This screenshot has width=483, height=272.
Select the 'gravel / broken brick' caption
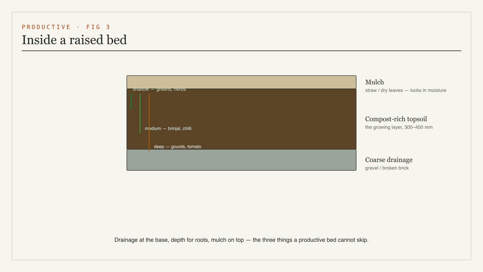pos(387,168)
